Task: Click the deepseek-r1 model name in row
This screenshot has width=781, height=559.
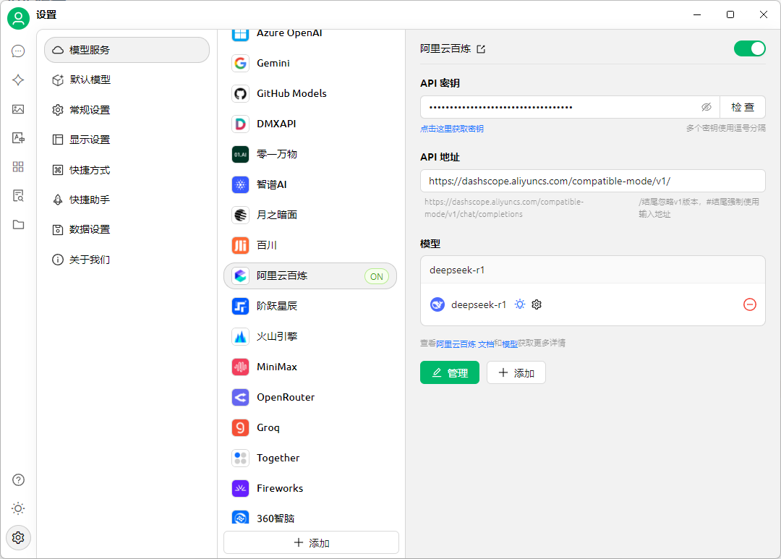Action: click(x=479, y=304)
